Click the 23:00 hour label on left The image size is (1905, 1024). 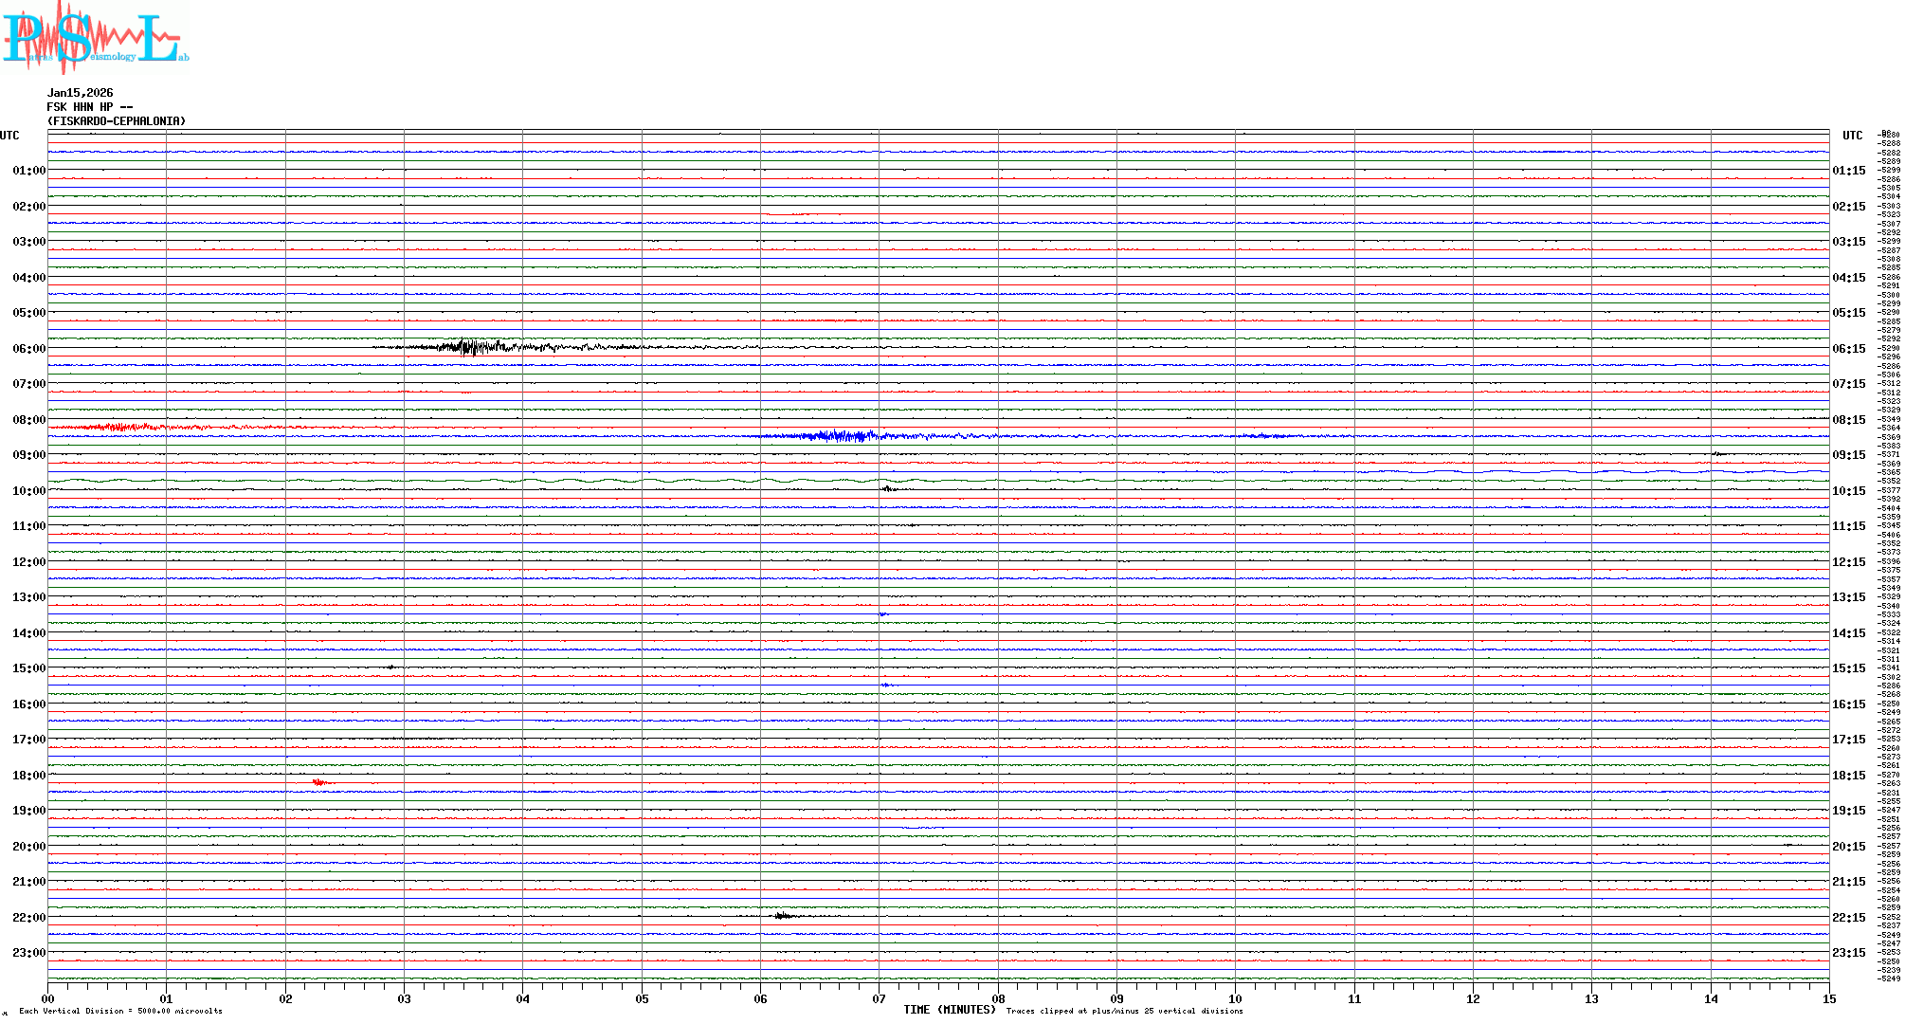click(x=28, y=953)
